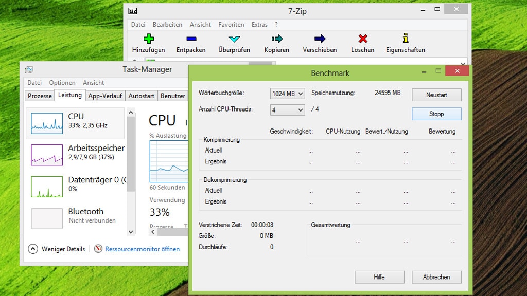This screenshot has height=296, width=527.
Task: Click the CPU utilization graph in the Leistung view
Action: tap(169, 161)
